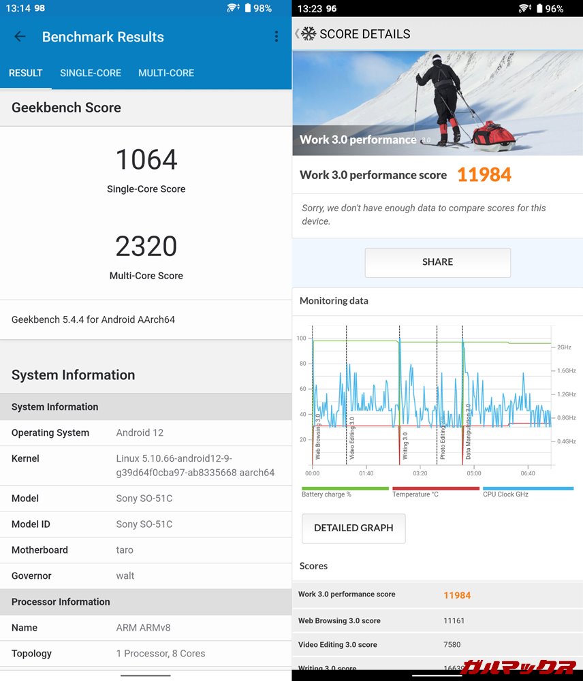The width and height of the screenshot is (583, 681).
Task: Tap the snowflake icon beside Score Details
Action: [309, 34]
